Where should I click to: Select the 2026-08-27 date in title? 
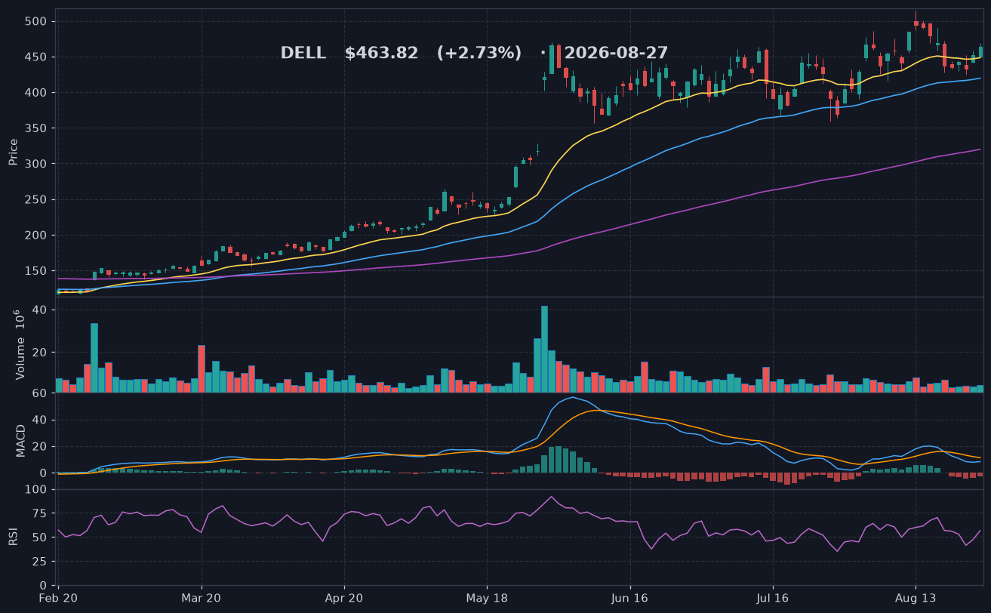616,54
